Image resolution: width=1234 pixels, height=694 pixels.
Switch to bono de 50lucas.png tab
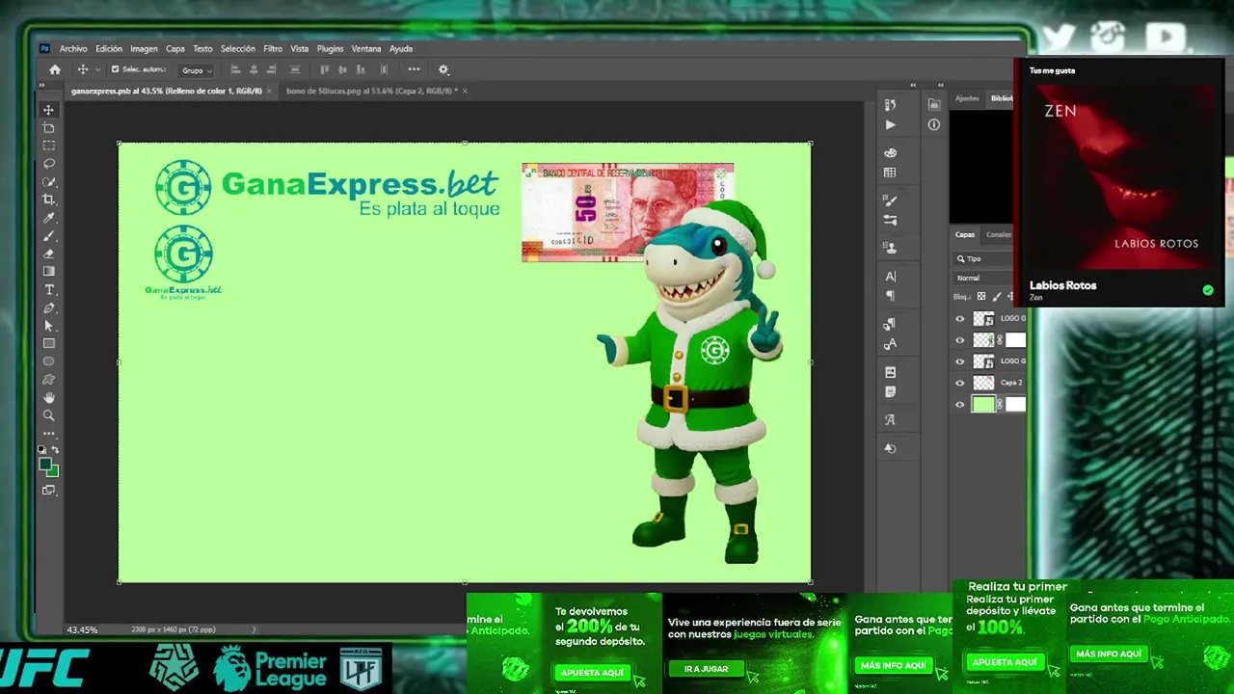pos(371,91)
